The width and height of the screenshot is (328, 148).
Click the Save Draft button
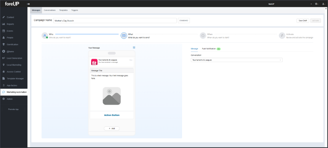303,20
